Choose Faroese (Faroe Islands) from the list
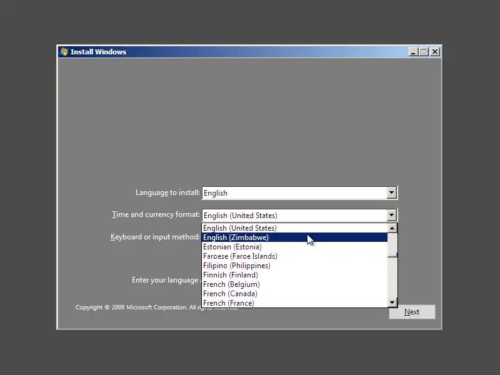The width and height of the screenshot is (500, 375). pyautogui.click(x=295, y=256)
